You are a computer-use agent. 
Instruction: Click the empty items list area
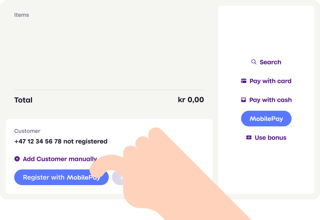click(x=109, y=53)
